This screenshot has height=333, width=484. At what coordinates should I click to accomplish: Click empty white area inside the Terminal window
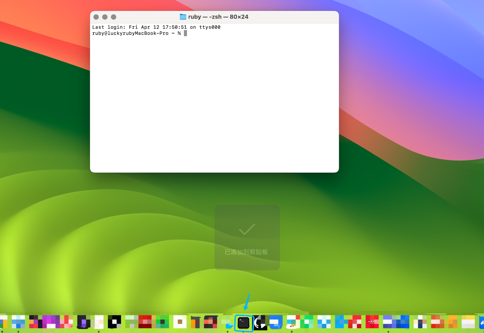(x=214, y=106)
